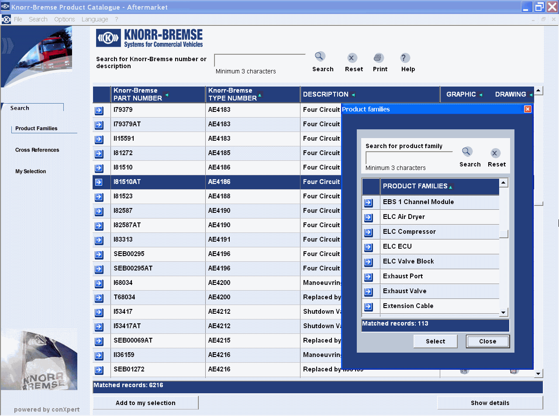Click arrow icon for part I82587
Viewport: 559px width, 416px height.
[99, 211]
